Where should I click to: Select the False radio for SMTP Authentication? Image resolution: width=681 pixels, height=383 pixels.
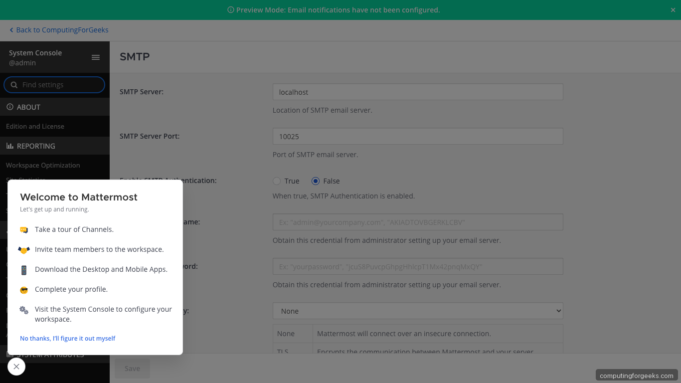tap(315, 181)
